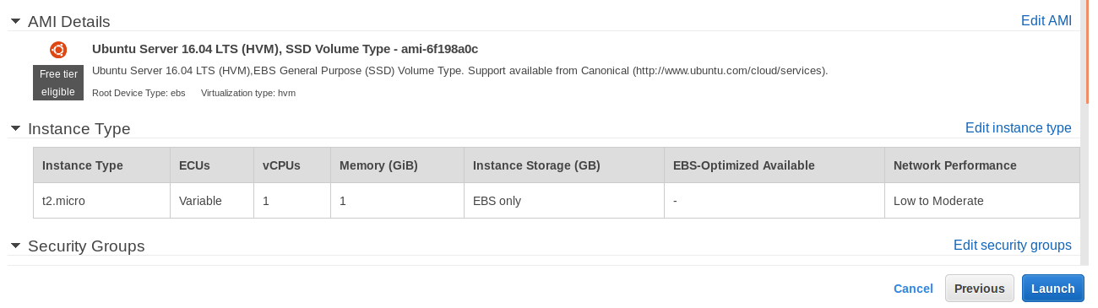Select the t2.micro table cell
This screenshot has height=308, width=1098.
[101, 201]
